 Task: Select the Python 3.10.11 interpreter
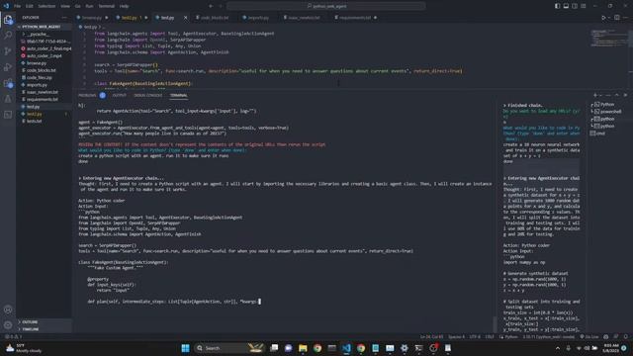pyautogui.click(x=548, y=336)
